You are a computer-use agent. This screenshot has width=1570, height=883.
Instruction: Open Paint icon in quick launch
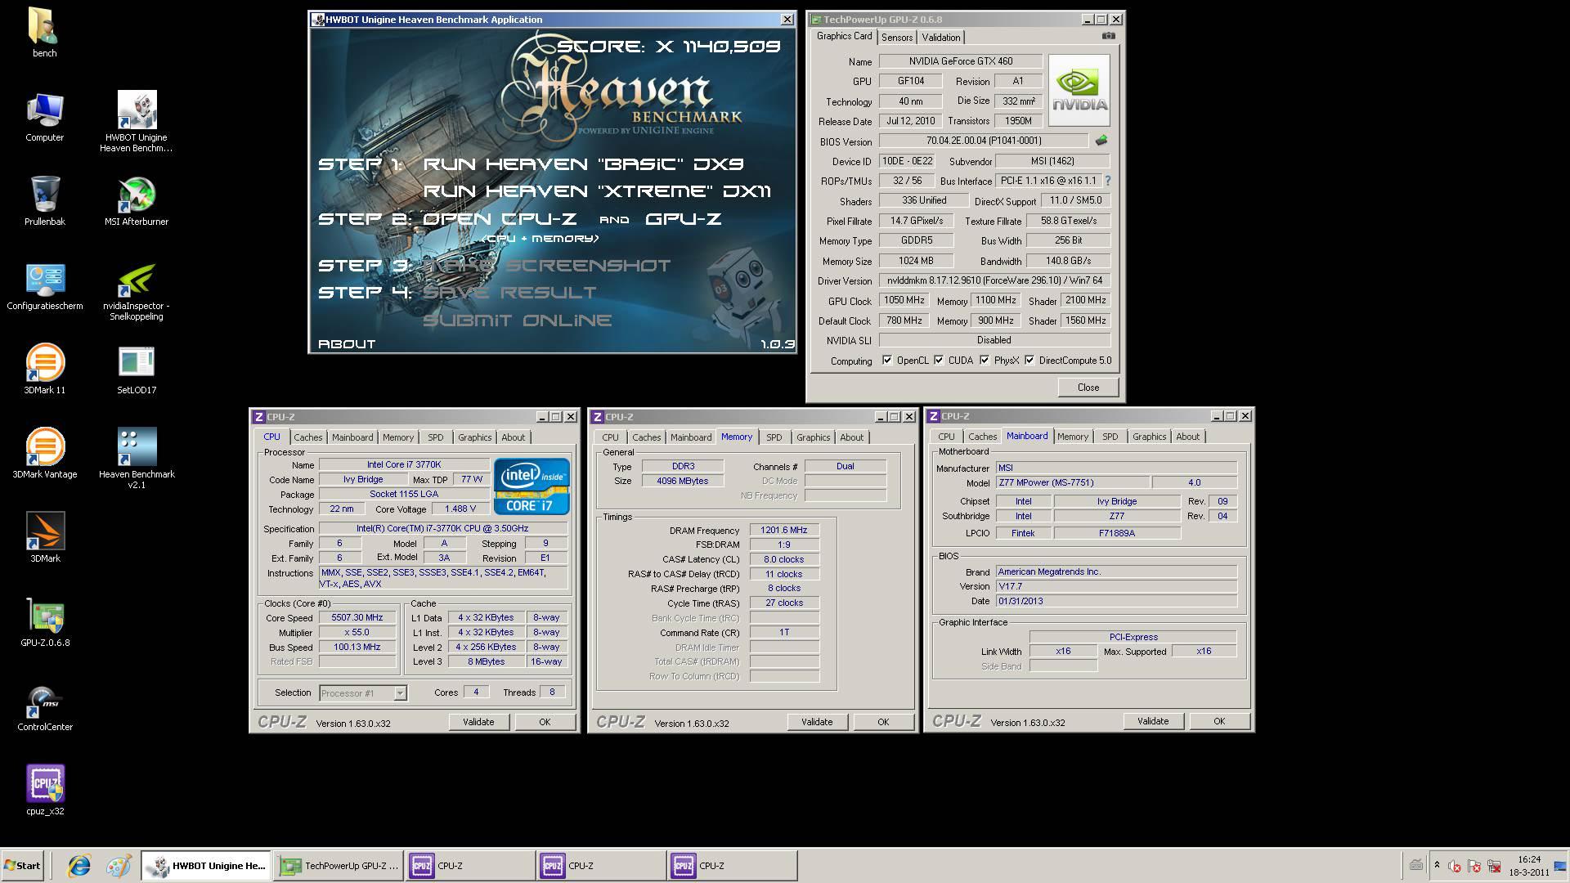[119, 865]
